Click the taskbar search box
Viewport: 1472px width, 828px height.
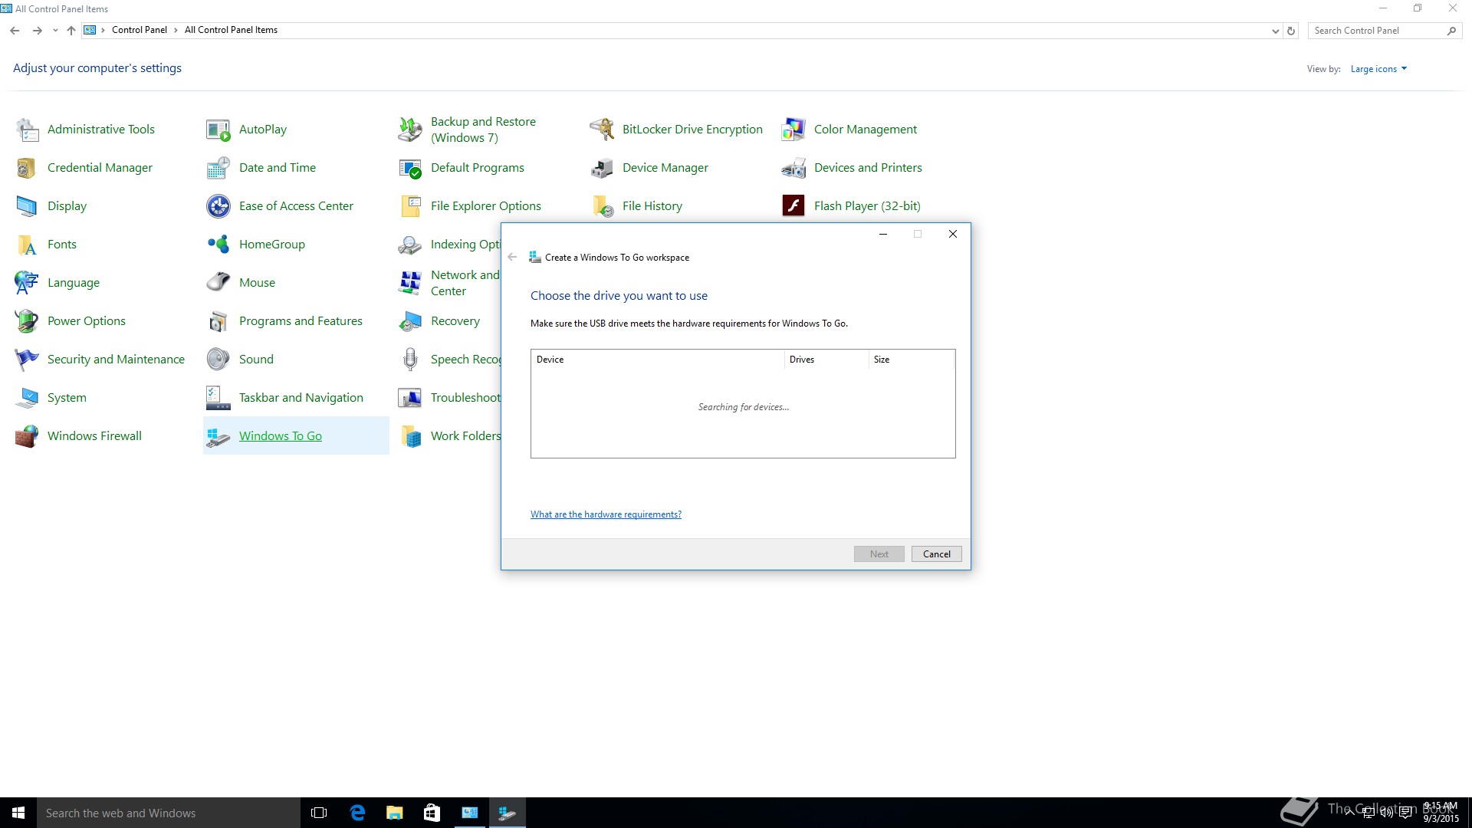point(169,813)
